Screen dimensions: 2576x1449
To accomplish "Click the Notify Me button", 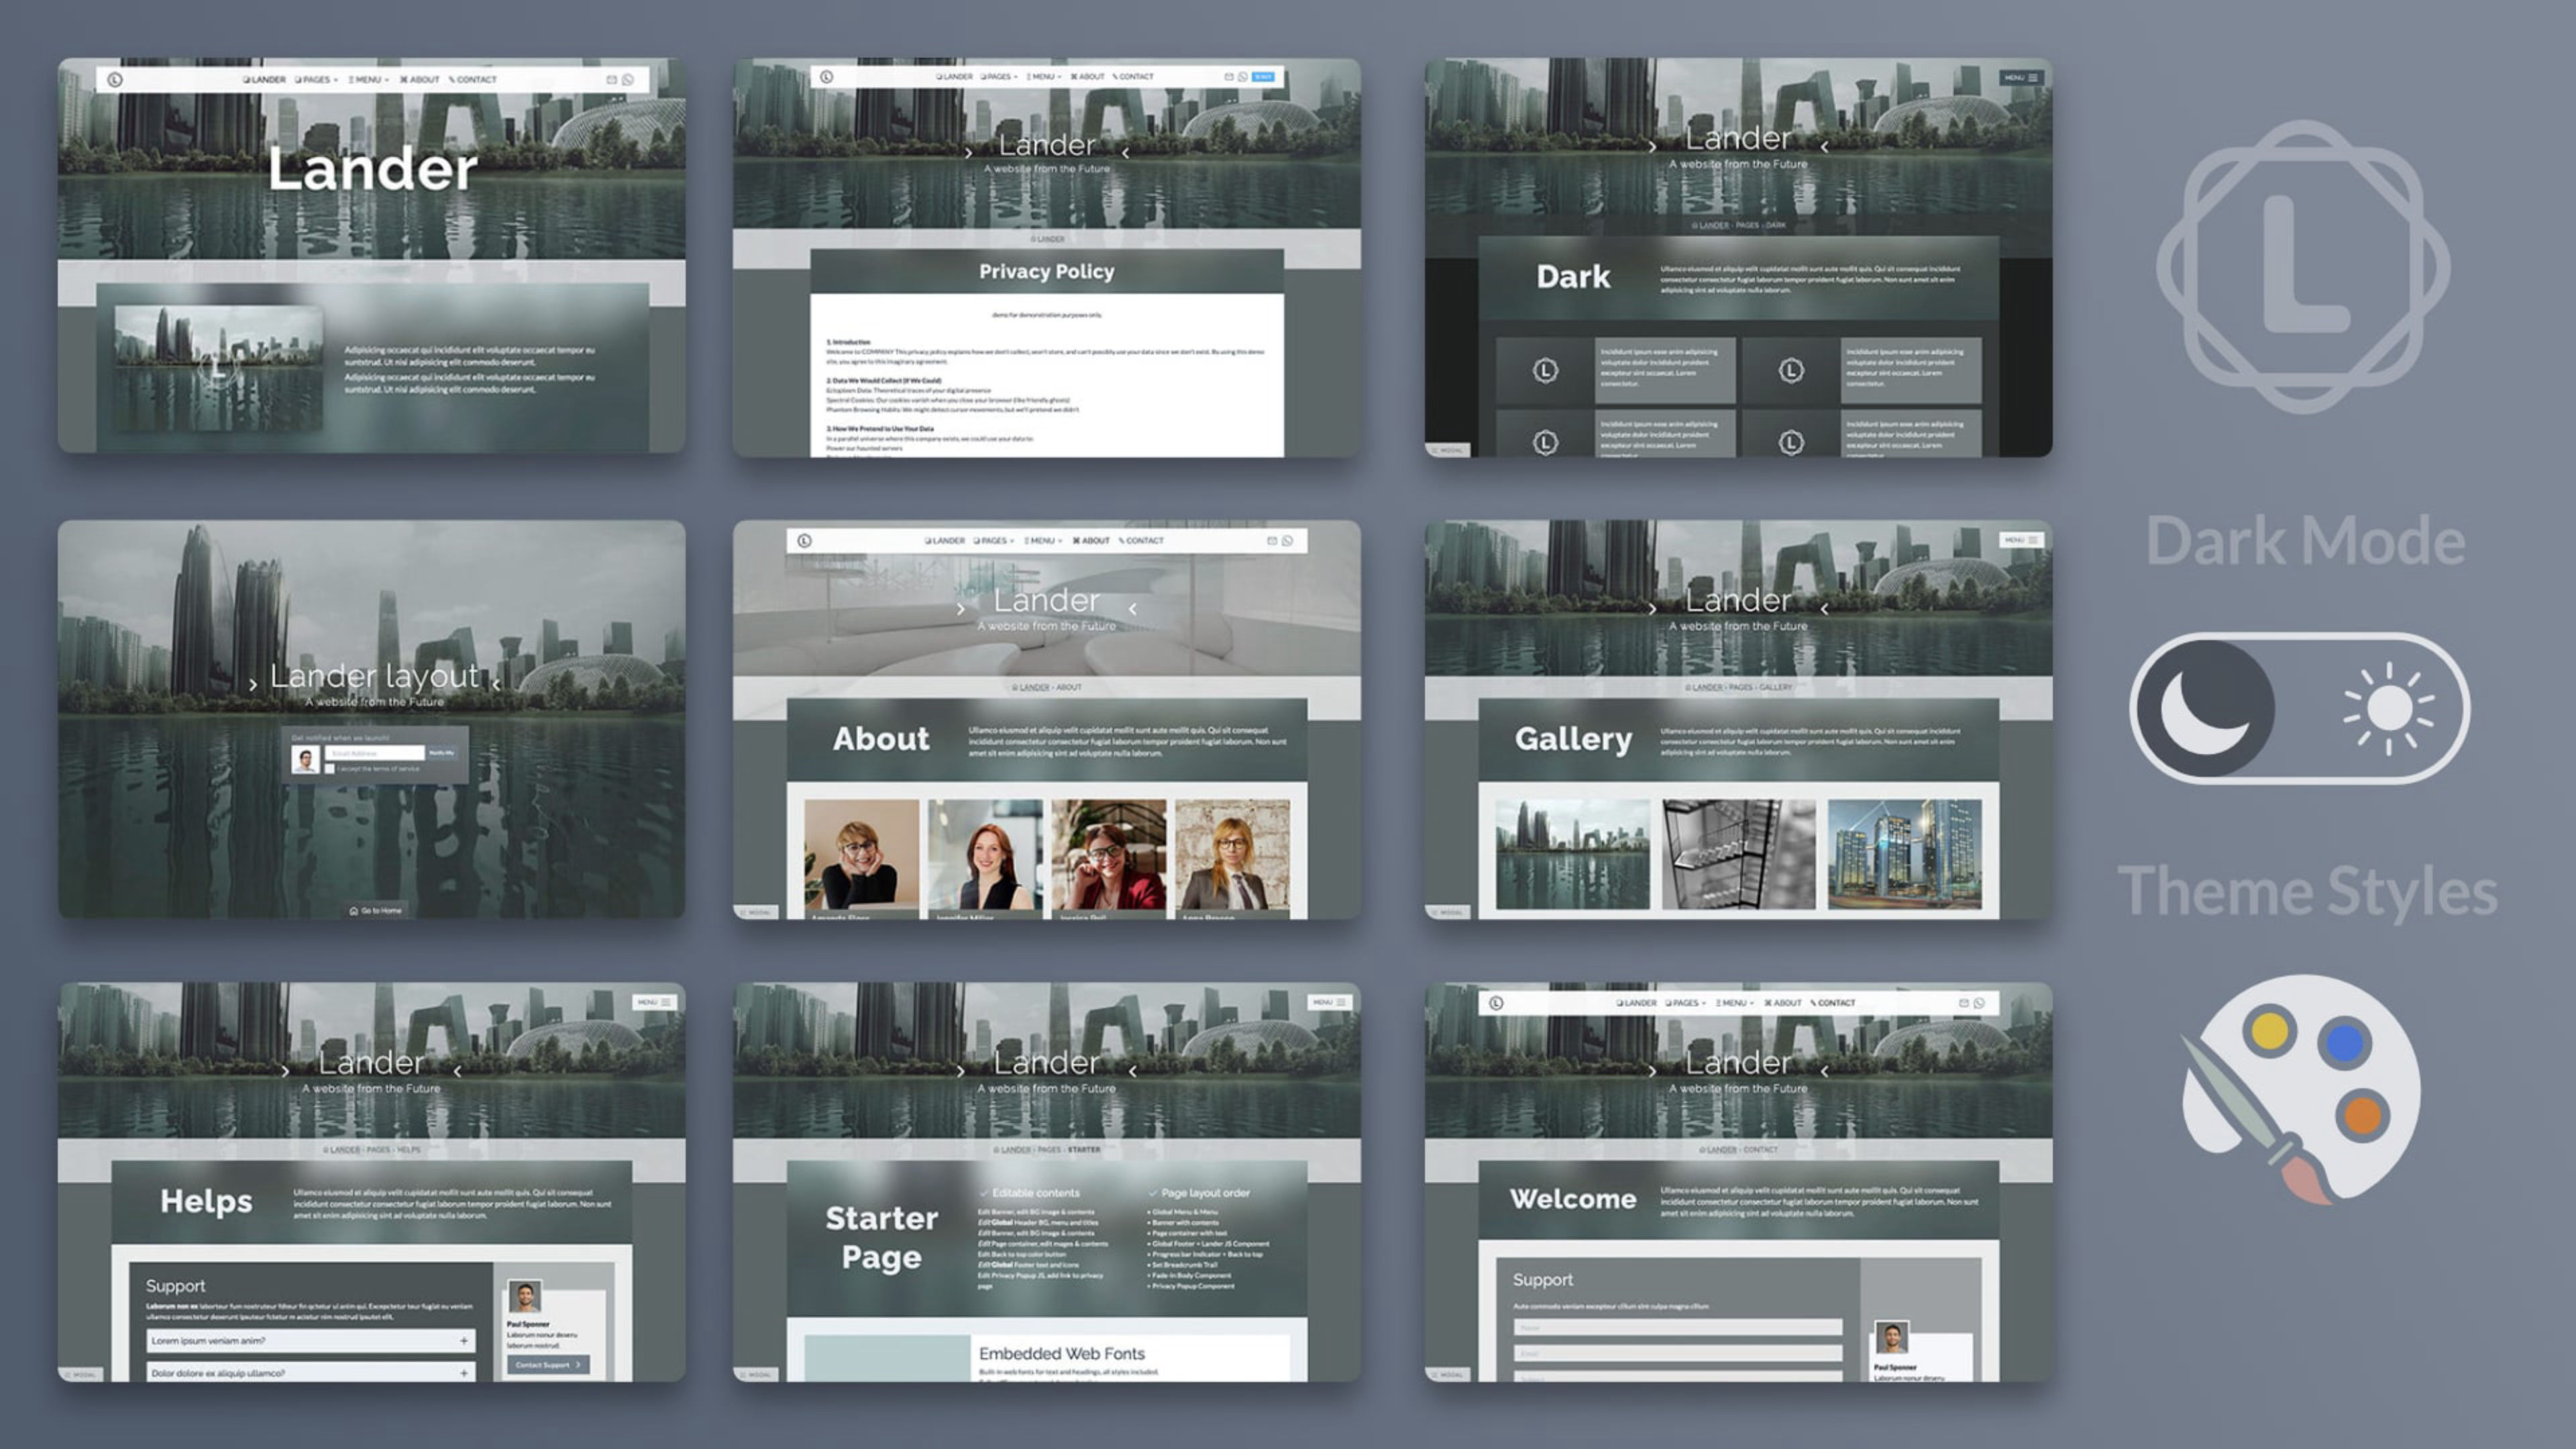I will click(441, 752).
